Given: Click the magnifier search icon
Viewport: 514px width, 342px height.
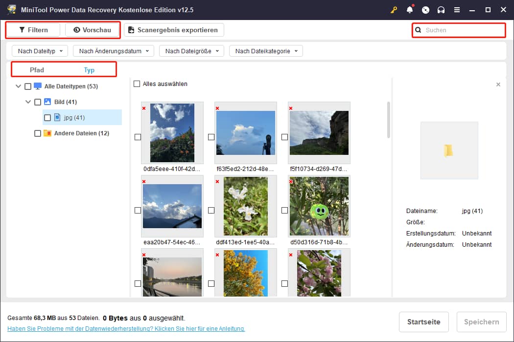Looking at the screenshot, I should click(418, 30).
